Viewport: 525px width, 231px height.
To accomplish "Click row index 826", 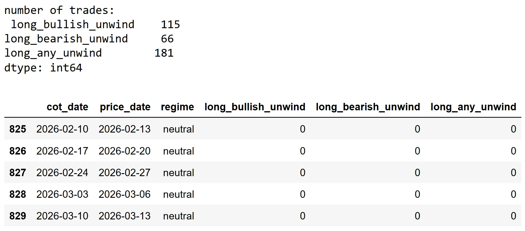I will click(x=17, y=151).
